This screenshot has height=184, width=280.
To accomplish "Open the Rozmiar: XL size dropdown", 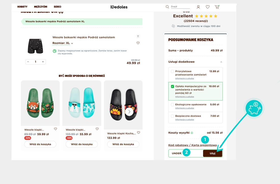I will click(x=63, y=43).
